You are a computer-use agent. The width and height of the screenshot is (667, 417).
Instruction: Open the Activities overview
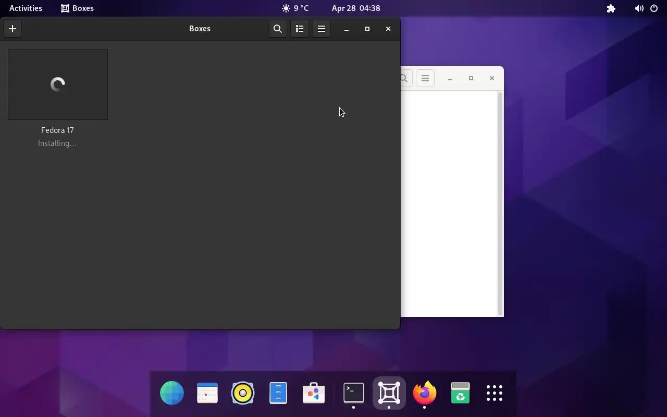click(26, 8)
